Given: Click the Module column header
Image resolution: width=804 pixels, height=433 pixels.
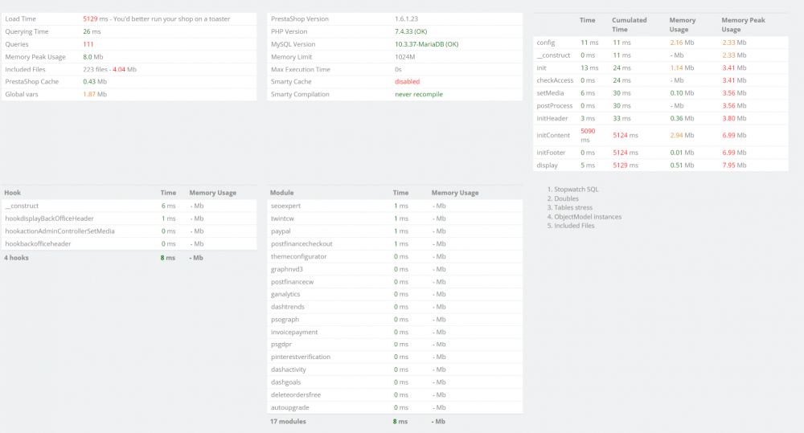Looking at the screenshot, I should pos(281,193).
